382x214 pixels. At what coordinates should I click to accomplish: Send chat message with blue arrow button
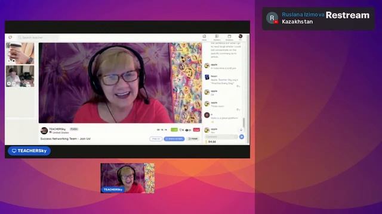241,137
